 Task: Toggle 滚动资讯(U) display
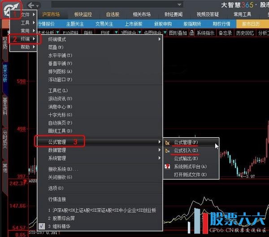click(60, 99)
